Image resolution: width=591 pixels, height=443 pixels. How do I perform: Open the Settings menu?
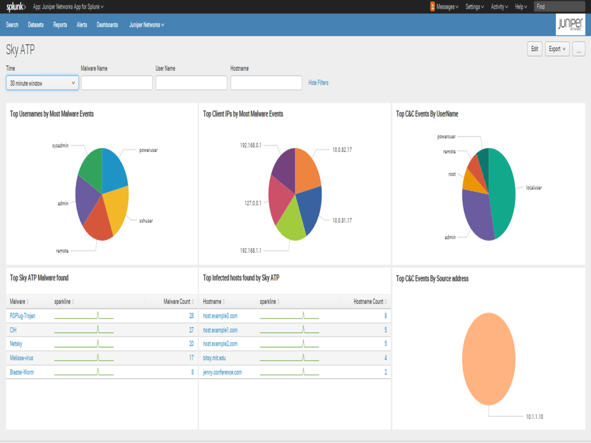tap(475, 7)
